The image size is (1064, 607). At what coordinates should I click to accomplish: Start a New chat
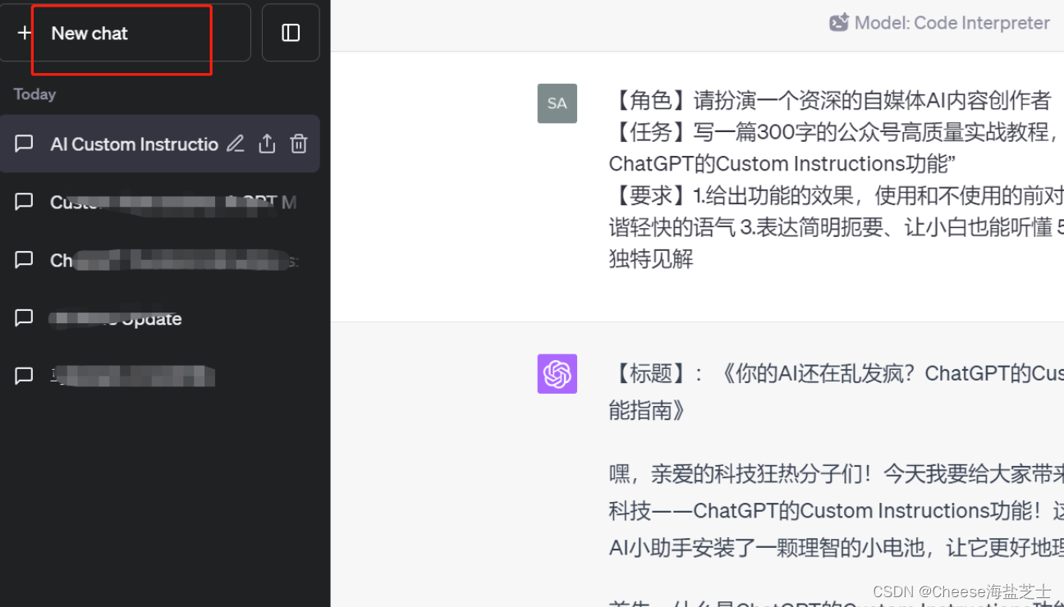coord(125,33)
